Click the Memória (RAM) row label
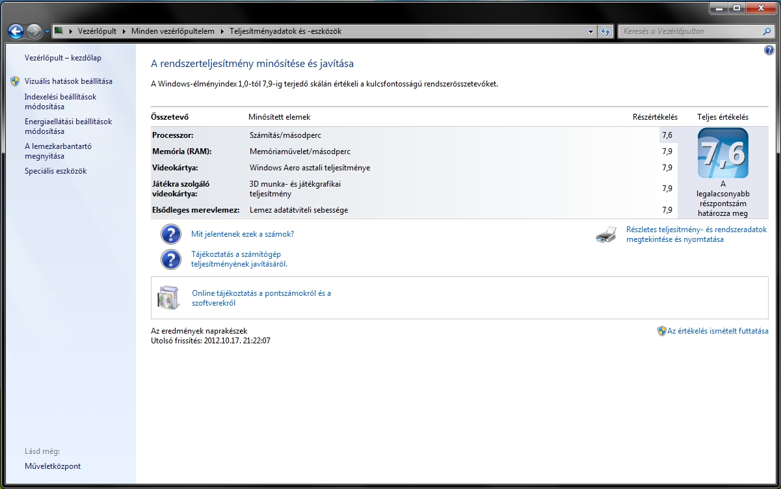Viewport: 781px width, 489px height. pos(182,152)
